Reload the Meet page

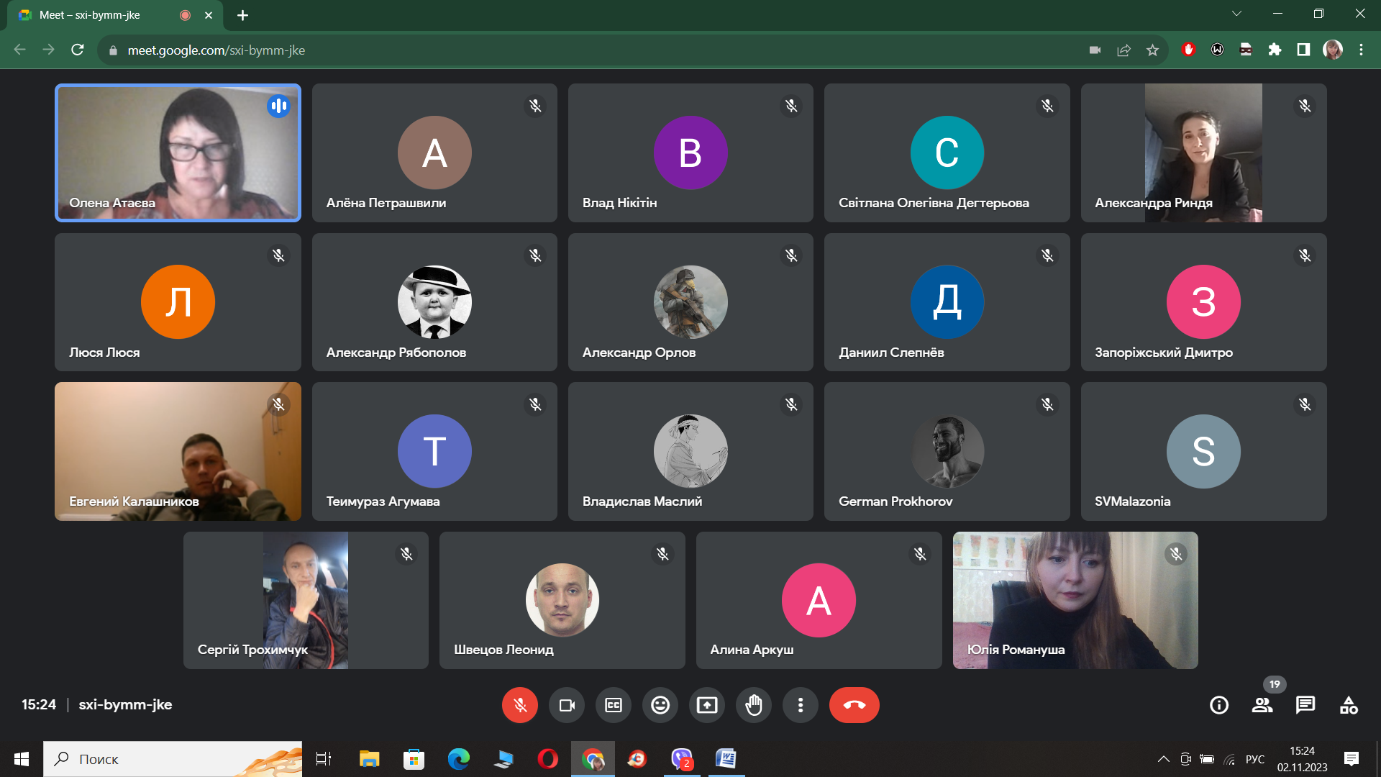pyautogui.click(x=78, y=50)
